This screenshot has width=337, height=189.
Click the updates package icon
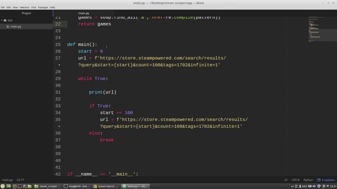click(x=319, y=180)
